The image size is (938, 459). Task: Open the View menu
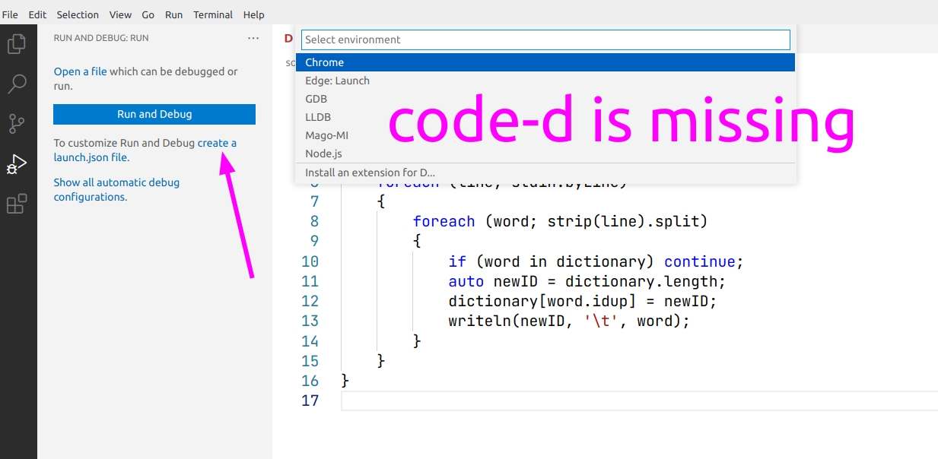point(120,14)
